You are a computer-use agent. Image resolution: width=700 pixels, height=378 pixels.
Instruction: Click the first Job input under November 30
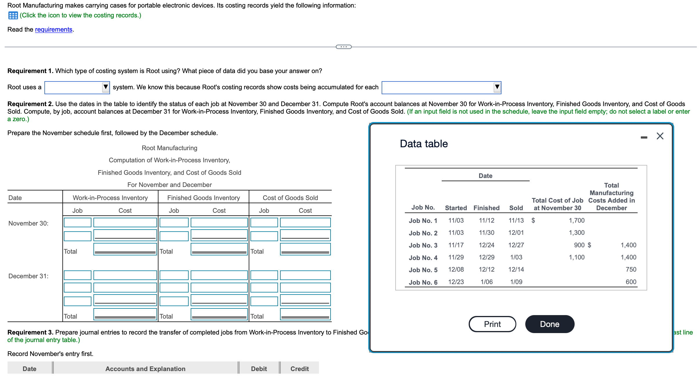(x=77, y=223)
